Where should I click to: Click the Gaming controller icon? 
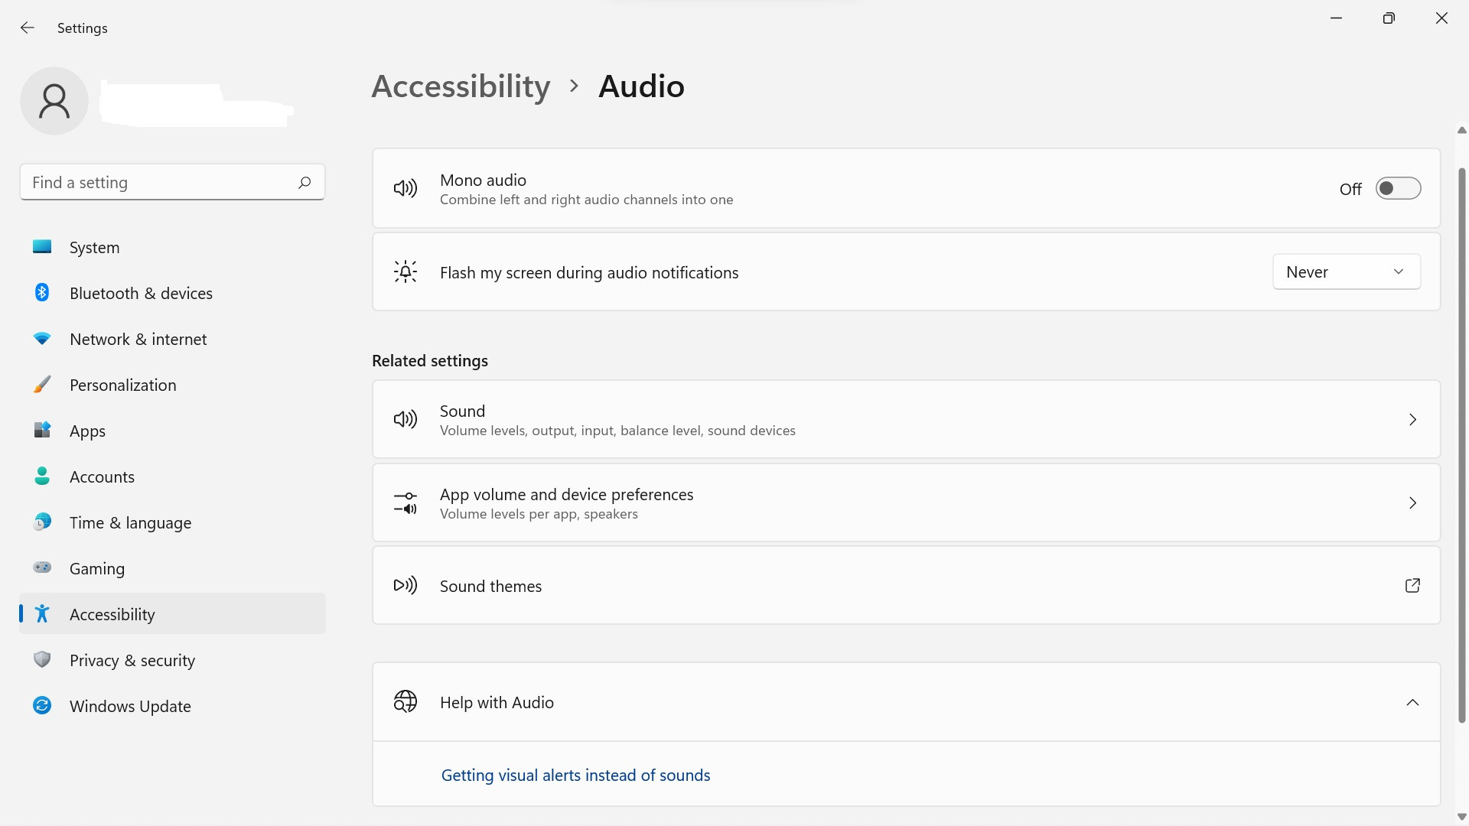[42, 567]
